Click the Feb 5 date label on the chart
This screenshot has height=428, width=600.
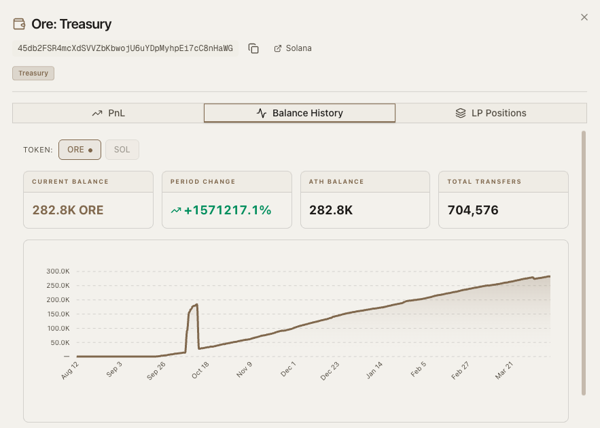pos(419,369)
